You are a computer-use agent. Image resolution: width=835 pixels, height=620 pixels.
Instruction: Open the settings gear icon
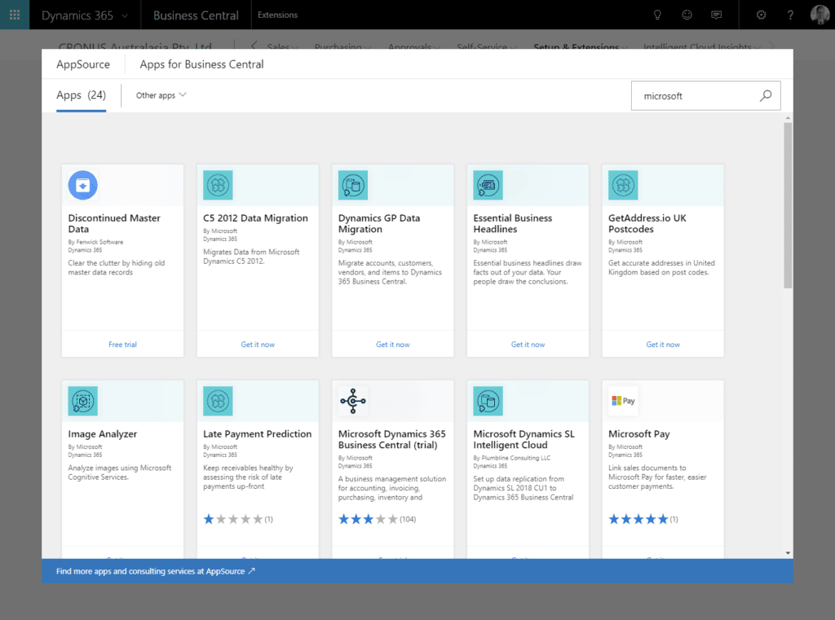(761, 15)
